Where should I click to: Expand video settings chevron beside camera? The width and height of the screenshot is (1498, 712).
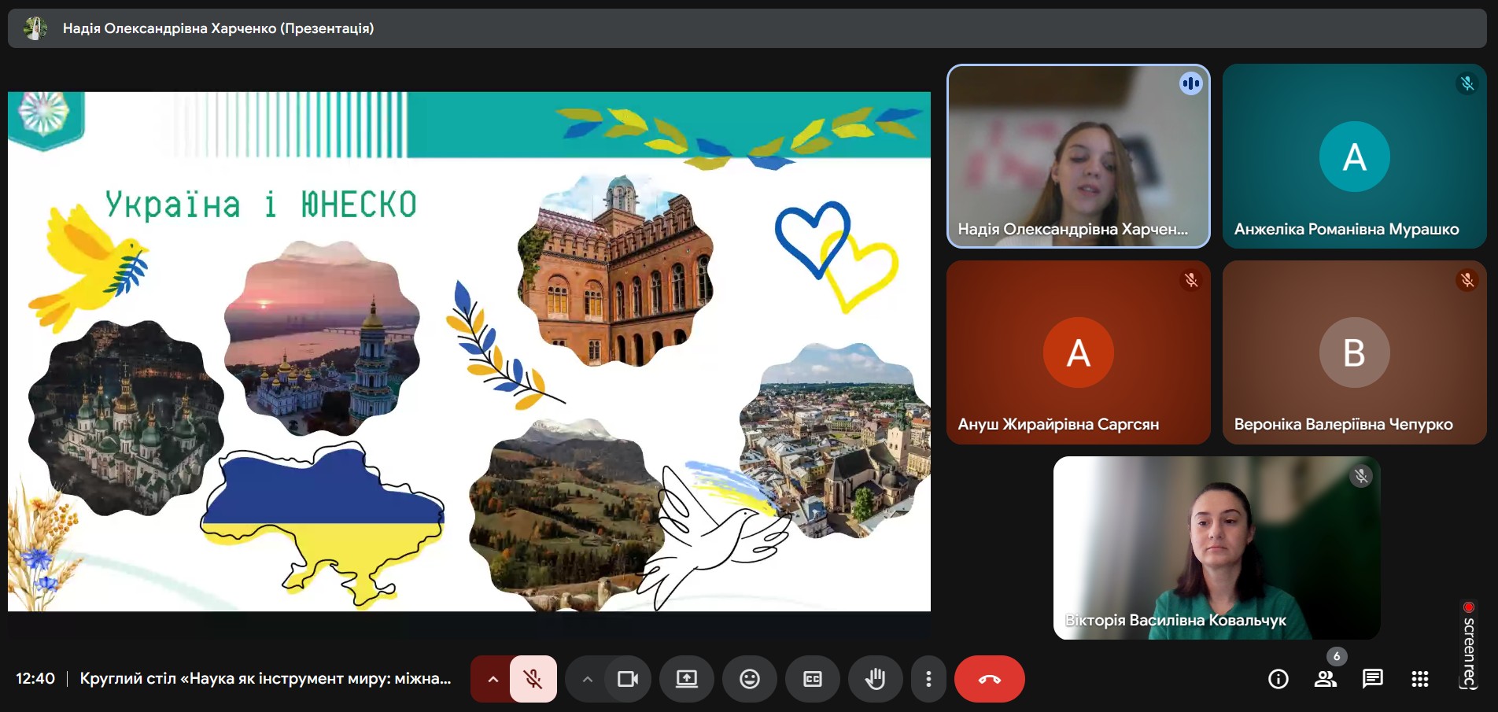587,678
